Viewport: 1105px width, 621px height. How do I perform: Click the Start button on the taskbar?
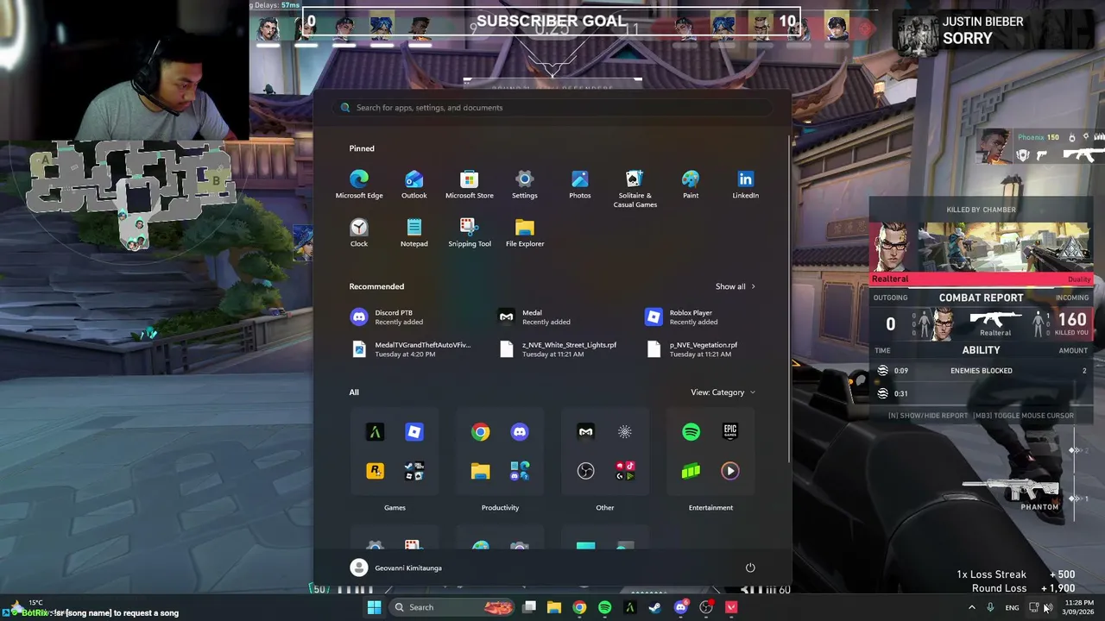(374, 607)
